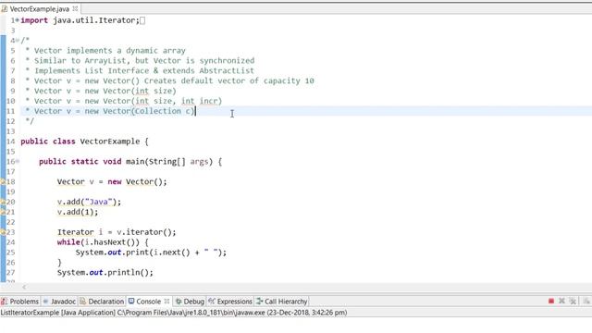Click warning marker on line 18 gutter
Viewport: 592px width, 333px height.
(3, 181)
